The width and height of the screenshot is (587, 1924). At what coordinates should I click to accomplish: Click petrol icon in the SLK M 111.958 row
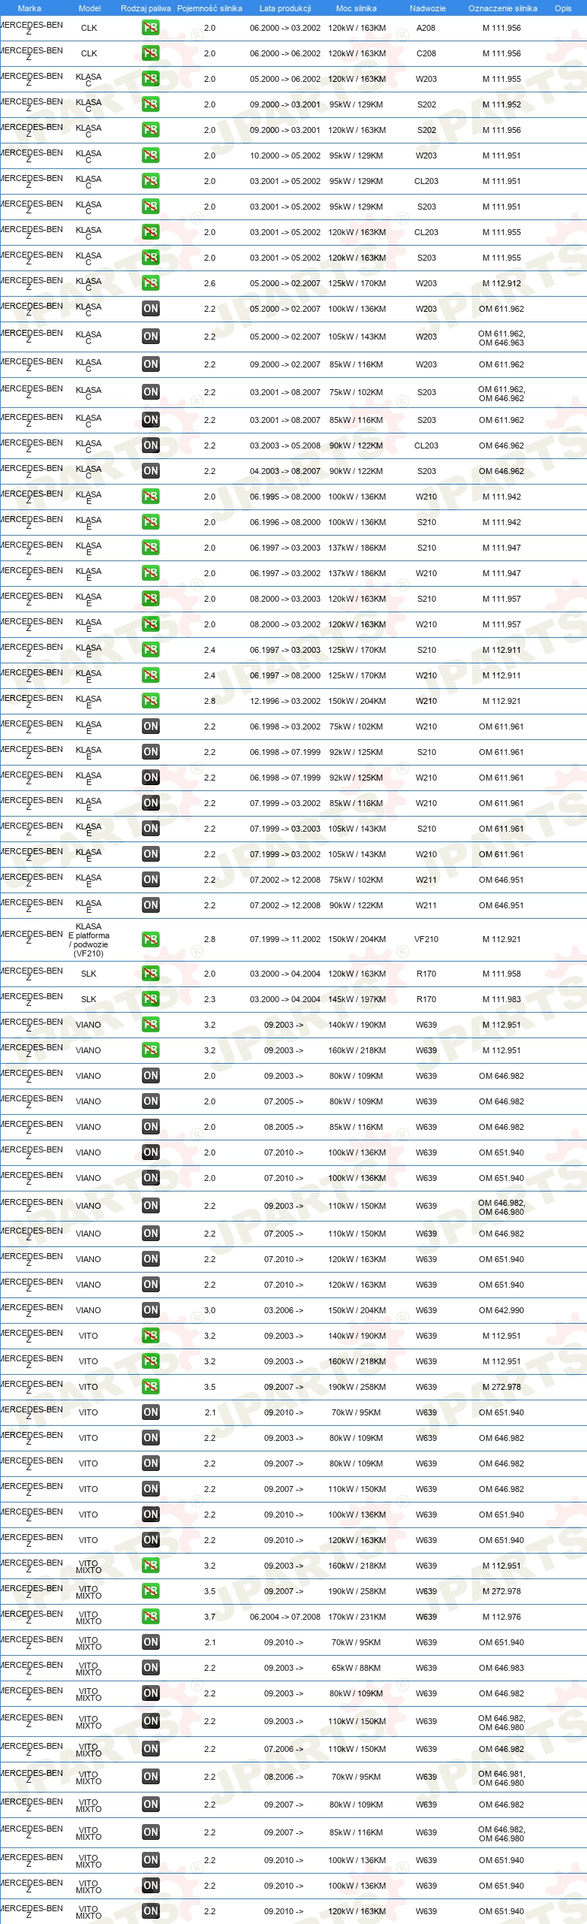pyautogui.click(x=150, y=974)
